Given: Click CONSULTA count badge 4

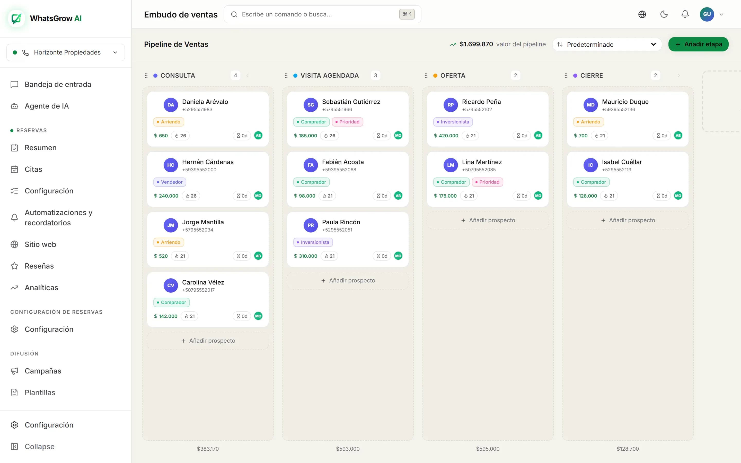Looking at the screenshot, I should [x=235, y=75].
